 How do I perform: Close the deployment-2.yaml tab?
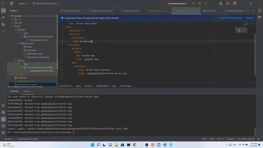198,11
